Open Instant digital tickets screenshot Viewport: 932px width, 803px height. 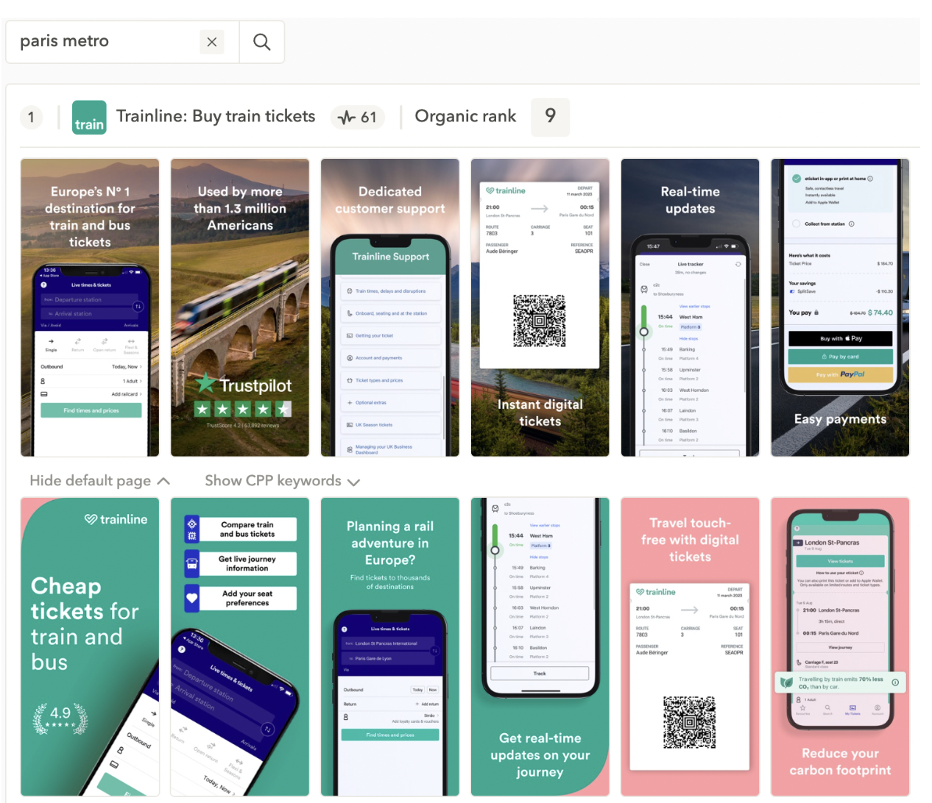tap(540, 307)
